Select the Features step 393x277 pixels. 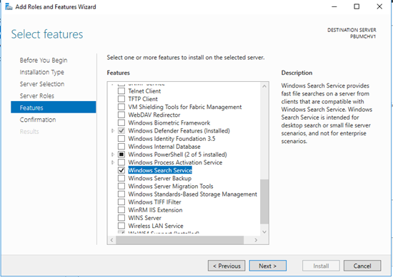coord(53,107)
